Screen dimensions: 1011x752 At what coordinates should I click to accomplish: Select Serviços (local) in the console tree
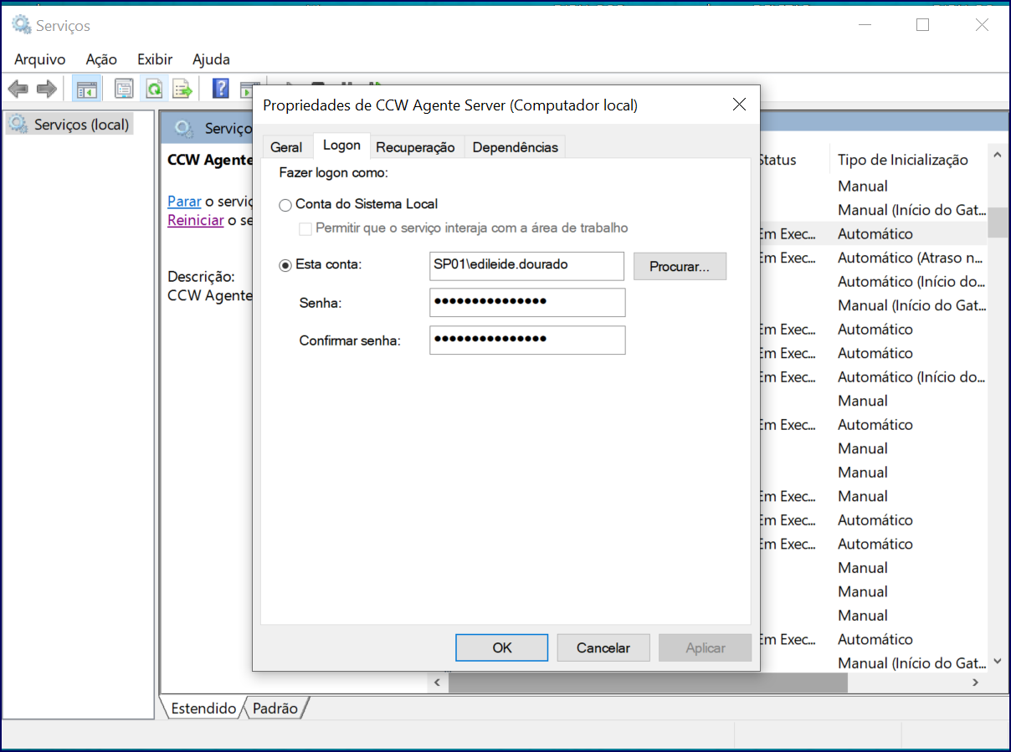point(82,125)
